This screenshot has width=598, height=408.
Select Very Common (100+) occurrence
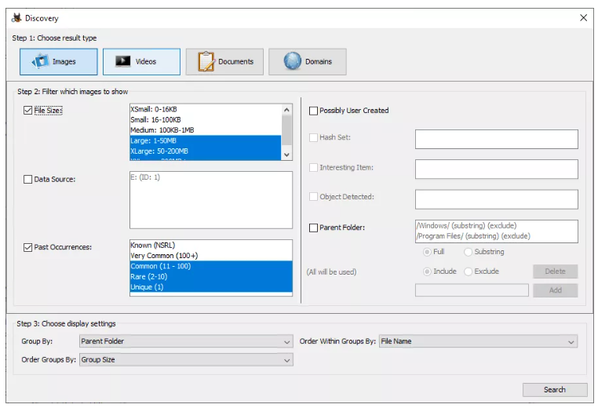click(211, 256)
